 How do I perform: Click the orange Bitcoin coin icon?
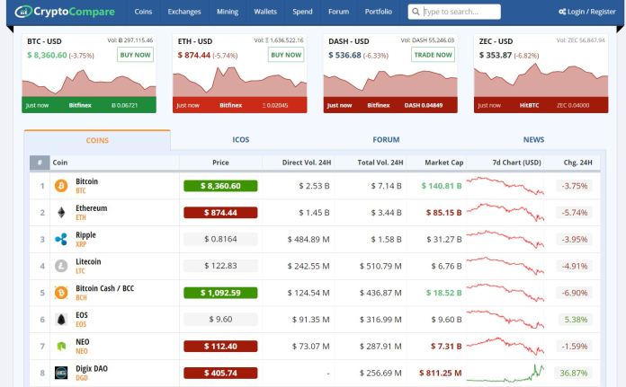click(61, 186)
